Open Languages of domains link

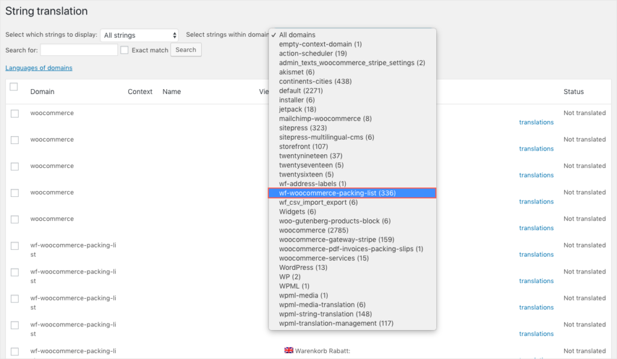pyautogui.click(x=39, y=67)
